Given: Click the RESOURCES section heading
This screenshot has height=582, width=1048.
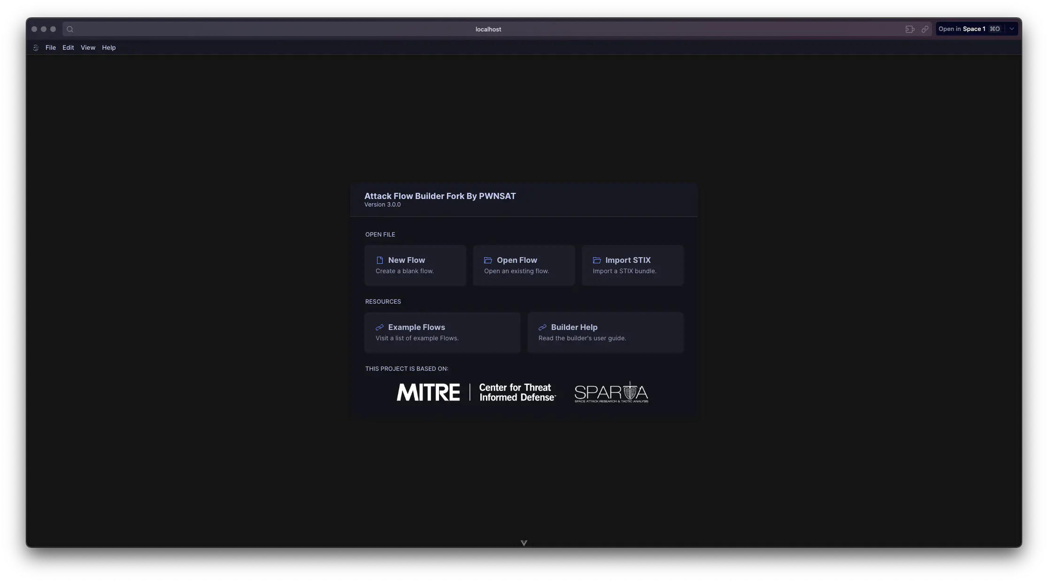Looking at the screenshot, I should (x=383, y=301).
